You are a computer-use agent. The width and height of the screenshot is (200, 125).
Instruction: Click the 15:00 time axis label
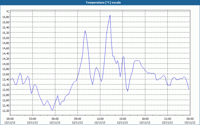[x=122, y=119]
